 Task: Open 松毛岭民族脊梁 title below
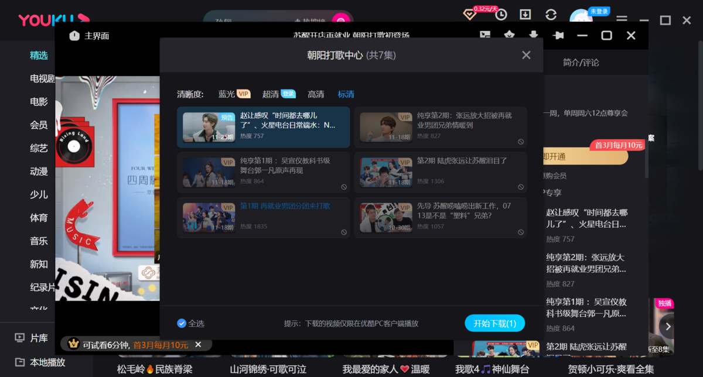coord(155,369)
